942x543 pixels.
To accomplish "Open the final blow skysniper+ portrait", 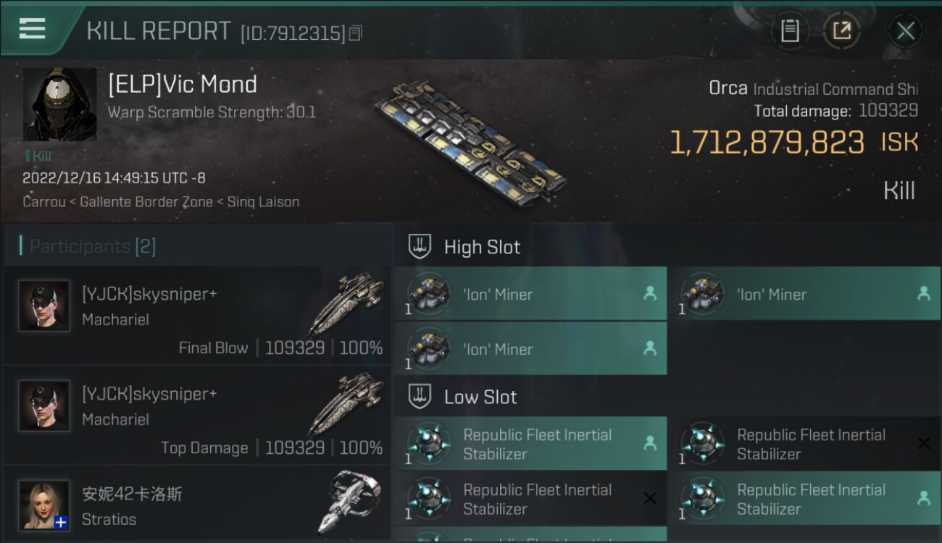I will (44, 306).
